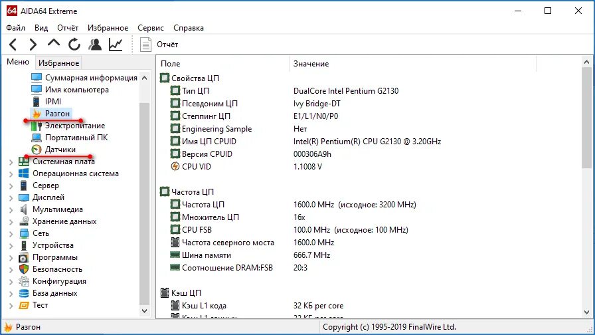Viewport: 595px width, 335px height.
Task: Switch to the Меню tab
Action: pos(18,62)
